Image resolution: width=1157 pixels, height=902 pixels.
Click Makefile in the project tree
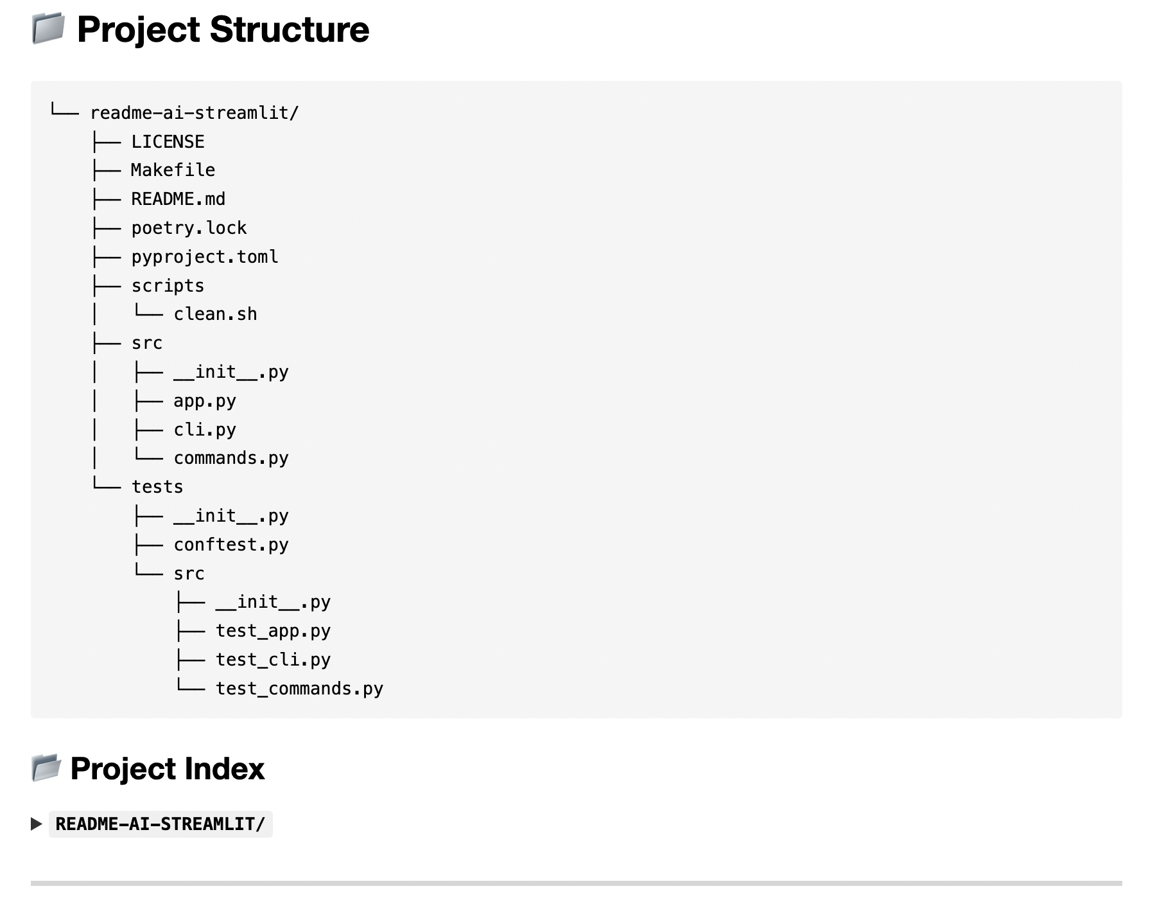click(x=173, y=170)
